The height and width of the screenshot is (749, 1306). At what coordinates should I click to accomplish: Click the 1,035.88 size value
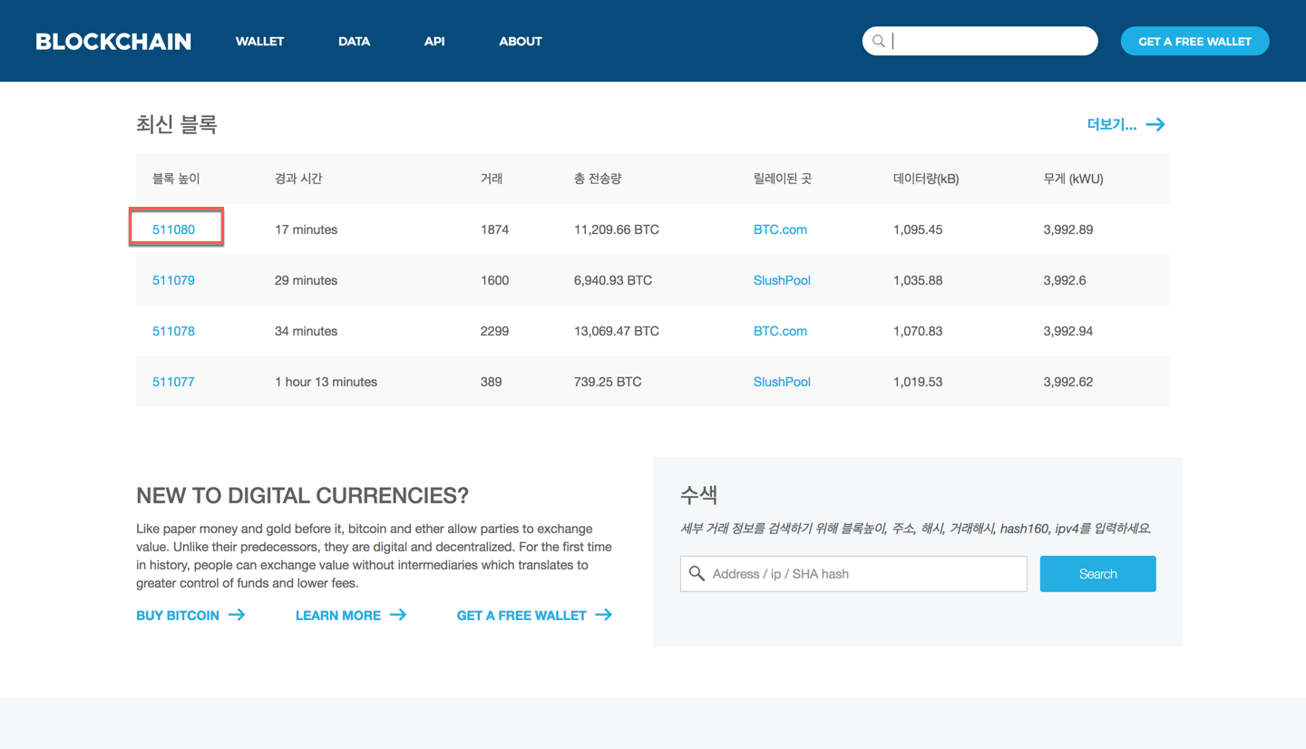(918, 280)
